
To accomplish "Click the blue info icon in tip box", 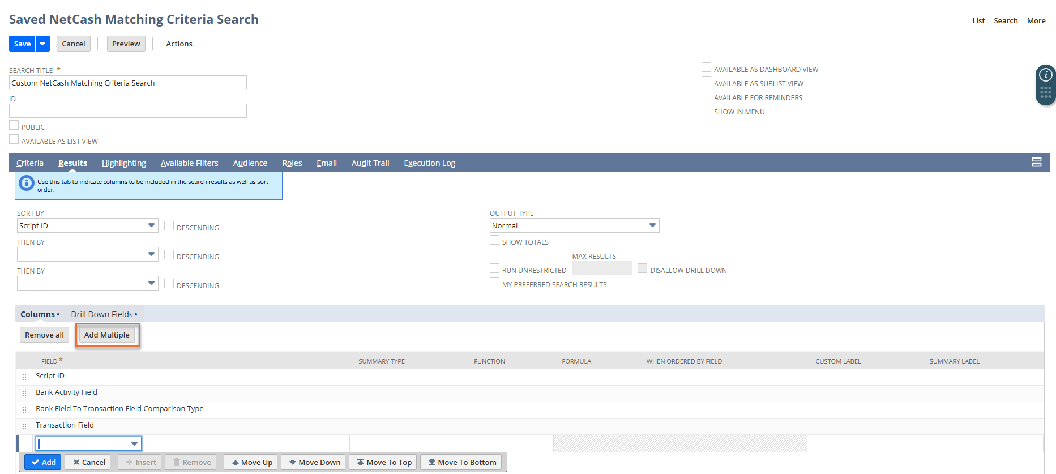I will coord(27,183).
